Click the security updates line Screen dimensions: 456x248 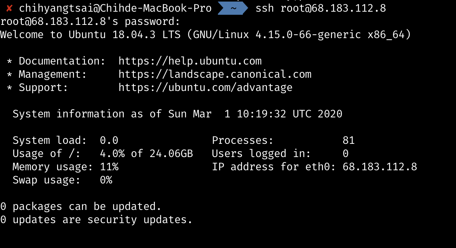[96, 220]
